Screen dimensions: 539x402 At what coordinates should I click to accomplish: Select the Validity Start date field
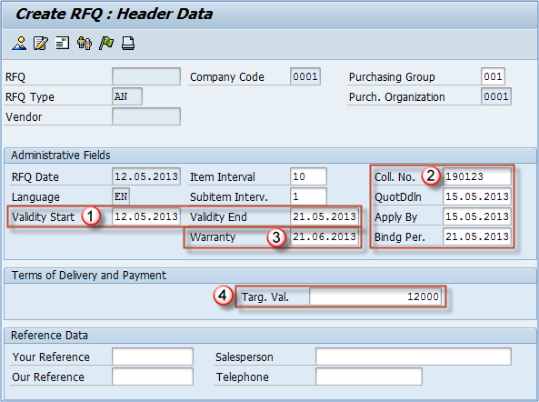(146, 216)
